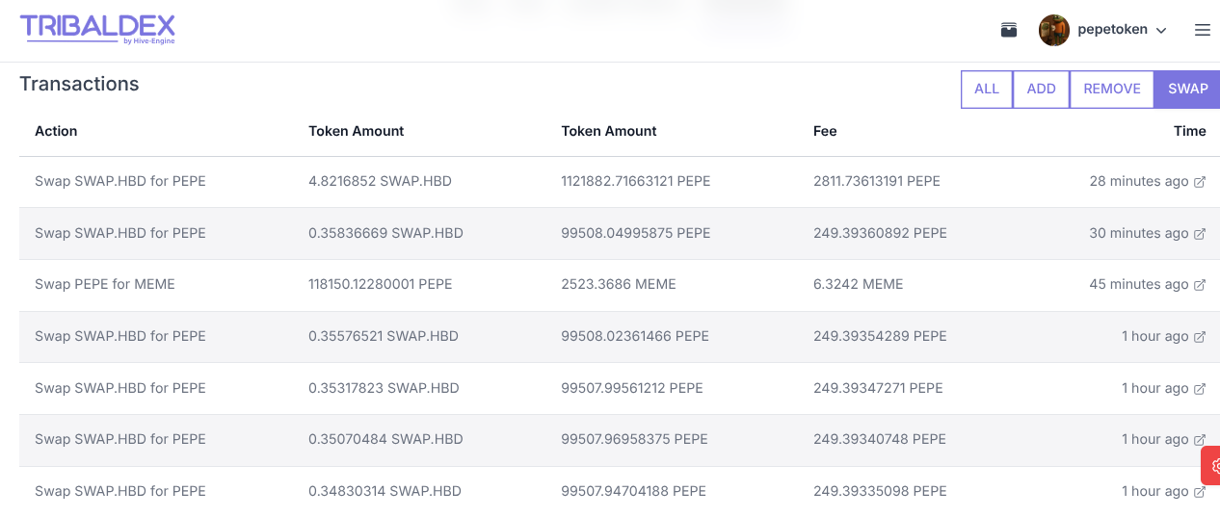The height and width of the screenshot is (517, 1220).
Task: Open external link for 28 minutes ago transaction
Action: [x=1200, y=182]
